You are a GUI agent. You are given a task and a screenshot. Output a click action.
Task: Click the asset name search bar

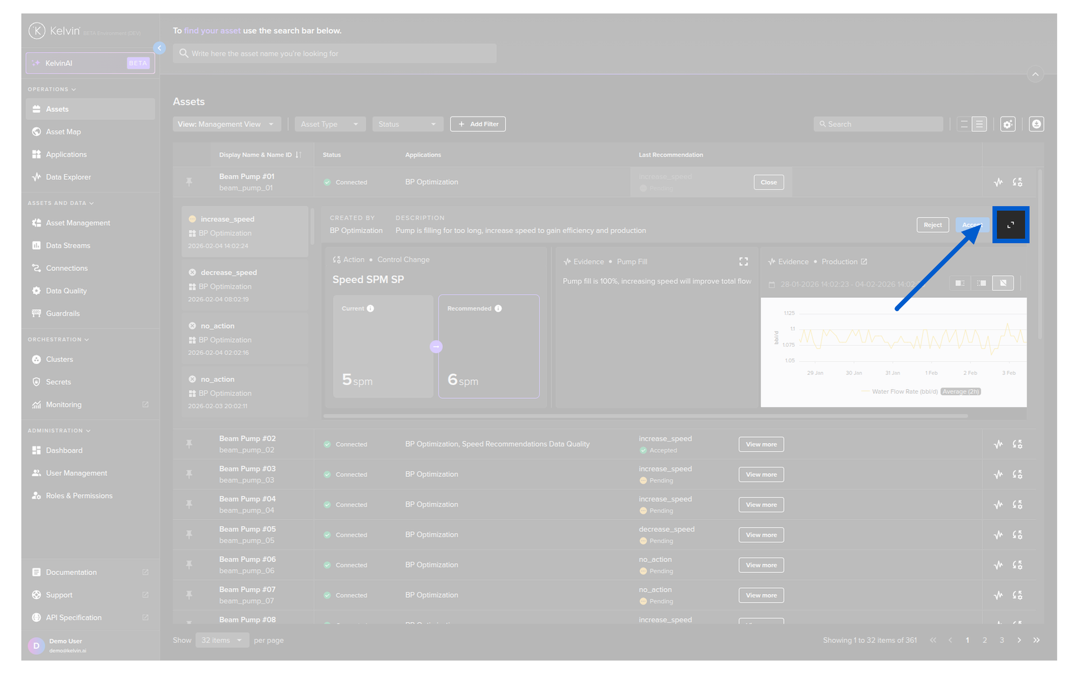click(x=334, y=53)
